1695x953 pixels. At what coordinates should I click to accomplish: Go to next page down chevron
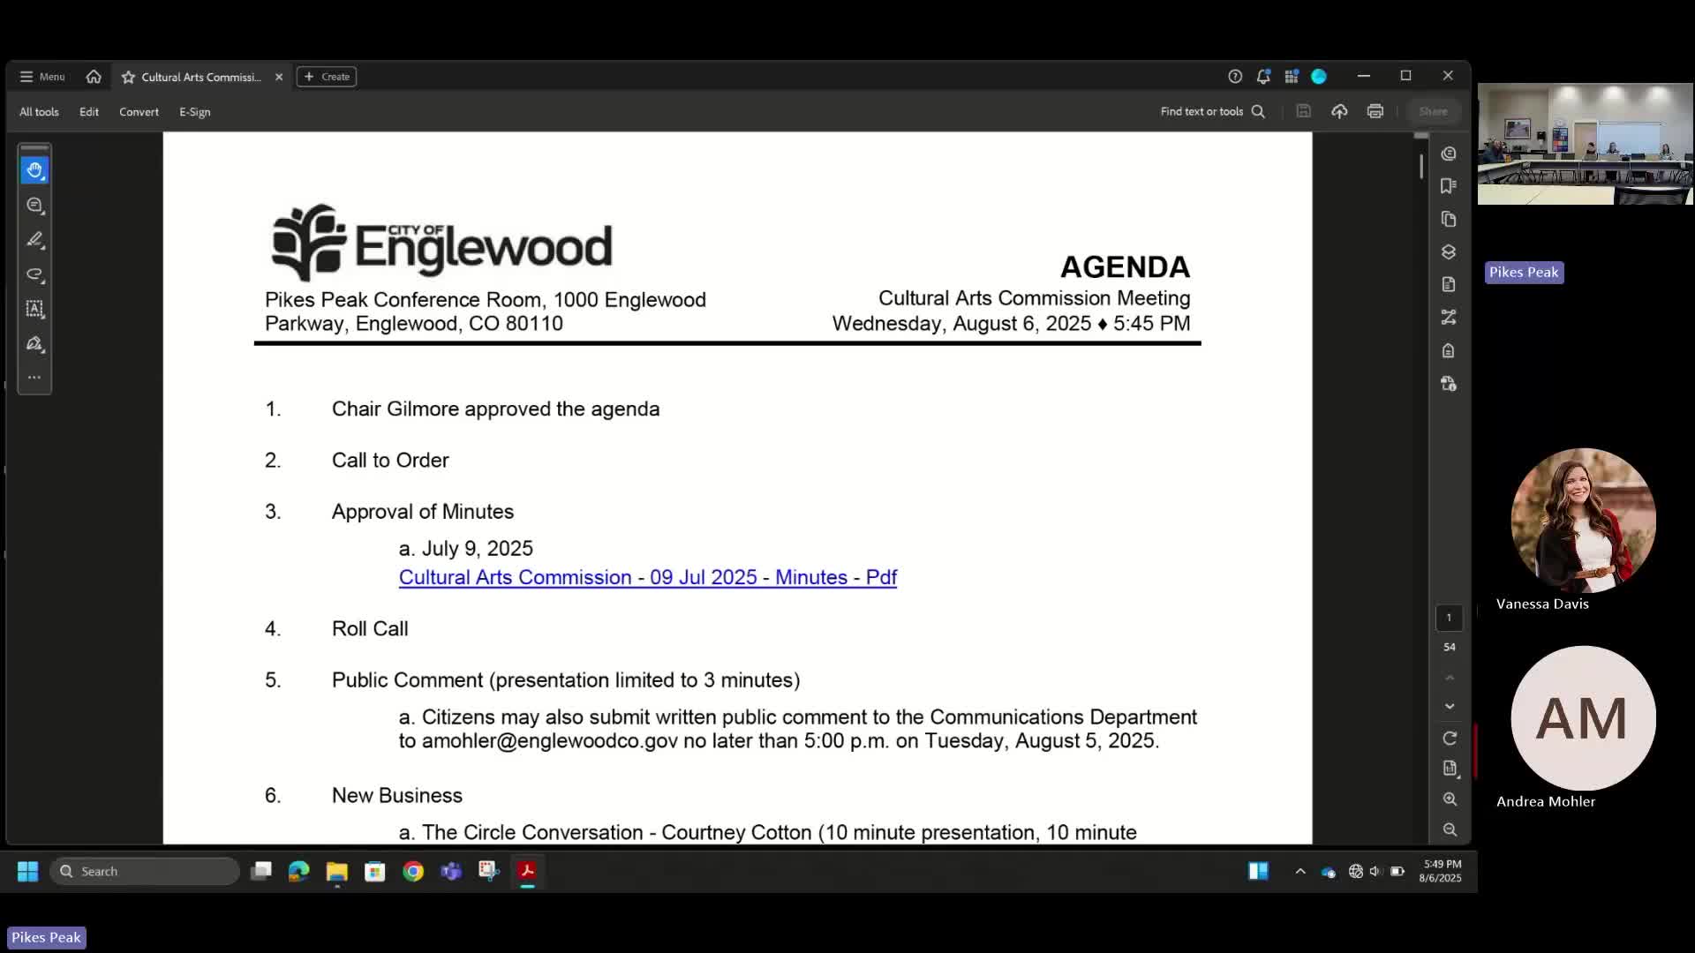[1449, 706]
